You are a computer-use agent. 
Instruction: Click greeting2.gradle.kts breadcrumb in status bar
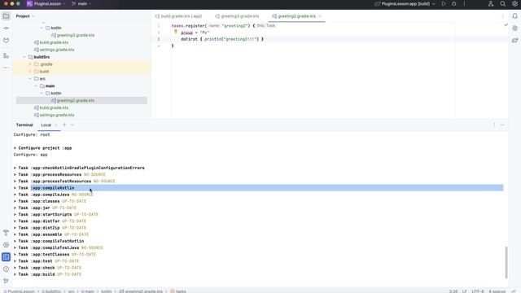click(x=141, y=291)
